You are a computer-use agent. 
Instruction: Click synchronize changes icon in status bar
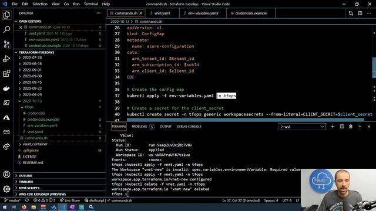point(27,200)
